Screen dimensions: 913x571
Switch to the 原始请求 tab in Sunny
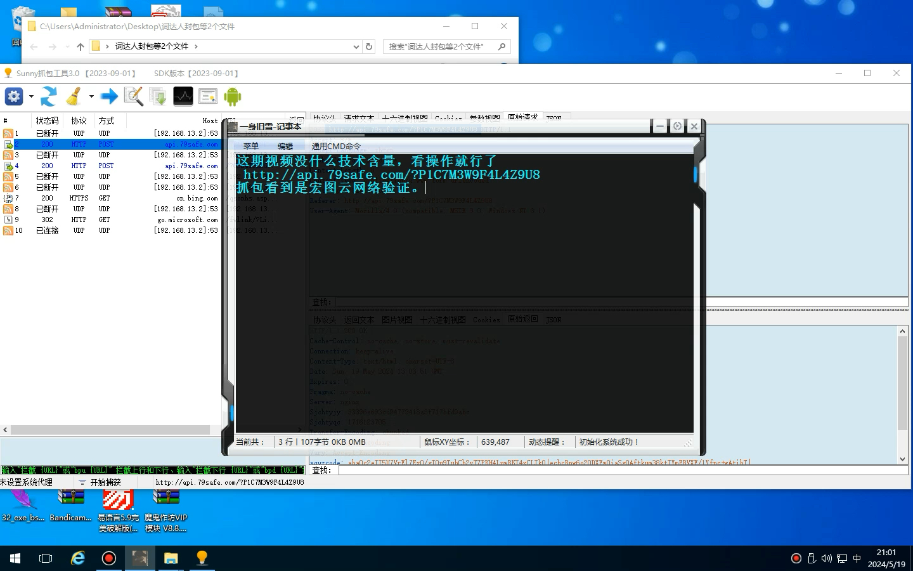click(522, 117)
